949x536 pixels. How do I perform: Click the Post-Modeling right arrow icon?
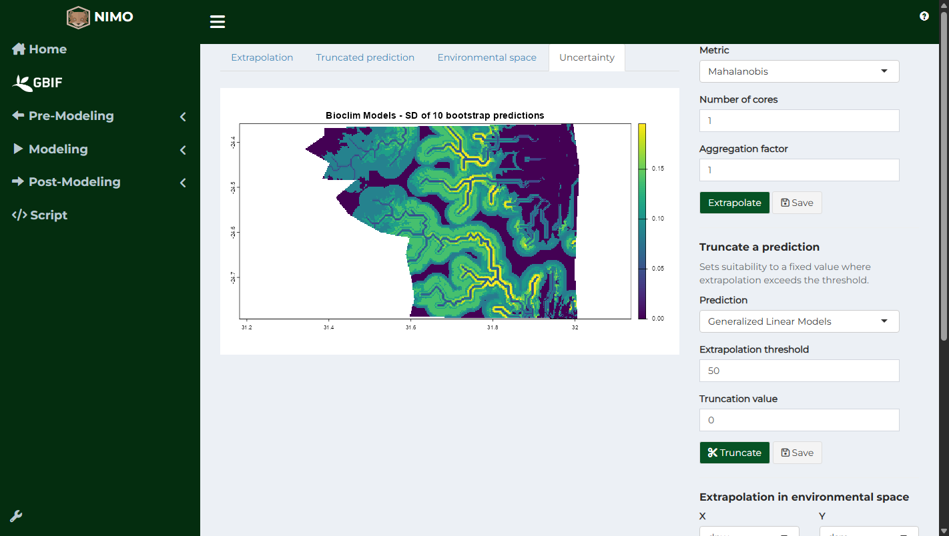18,181
